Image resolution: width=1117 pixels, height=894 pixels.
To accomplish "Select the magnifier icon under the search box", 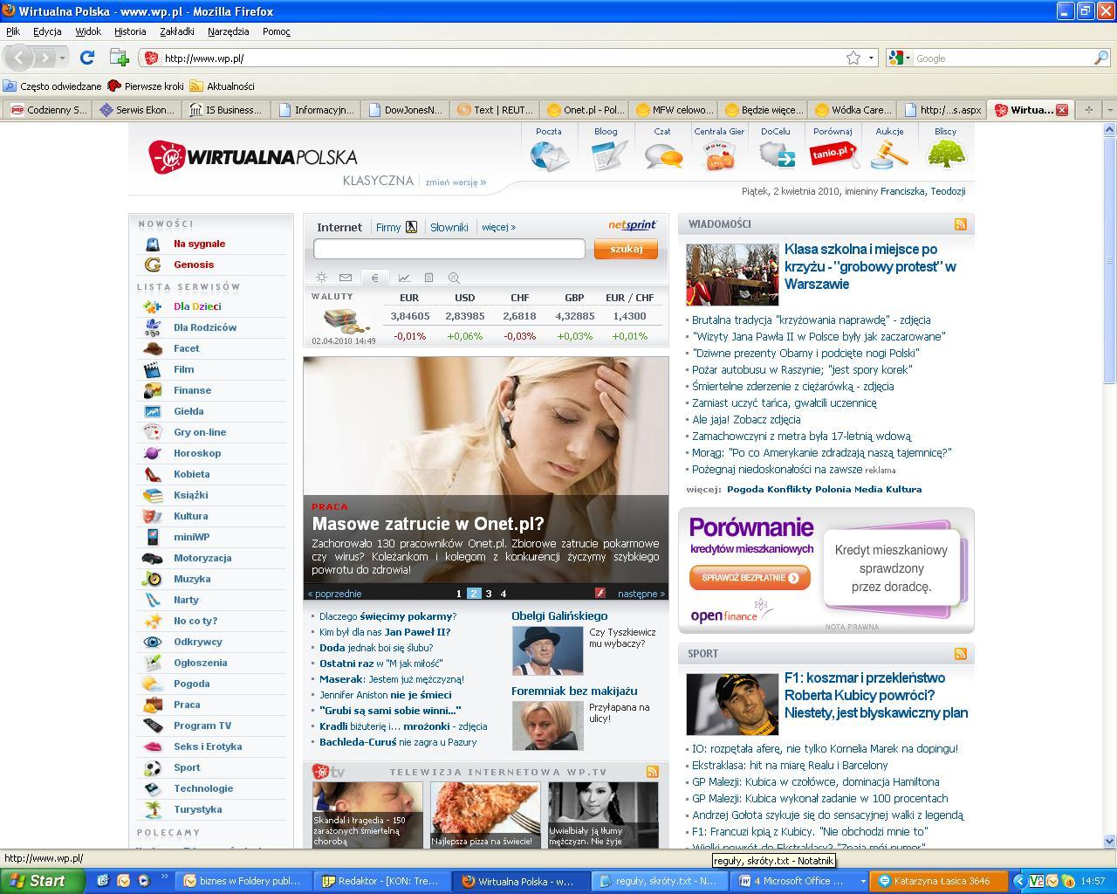I will click(x=454, y=278).
